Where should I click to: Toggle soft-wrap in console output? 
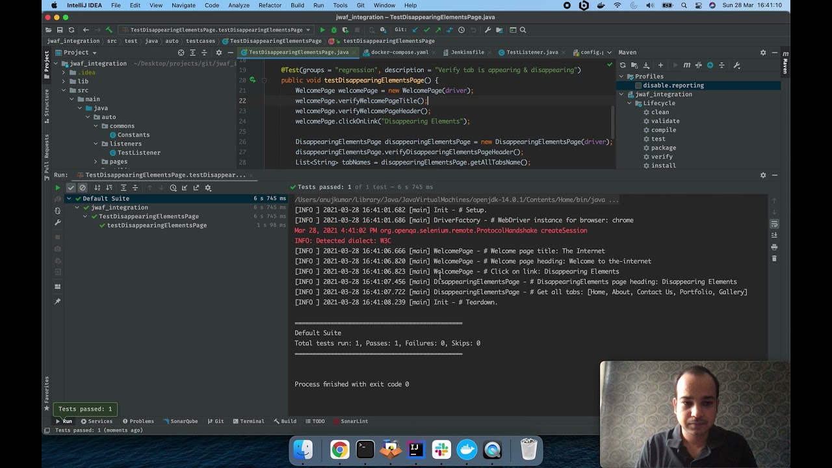pos(774,224)
